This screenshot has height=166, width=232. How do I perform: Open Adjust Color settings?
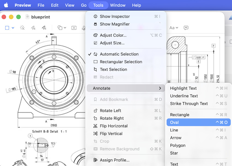tap(113, 35)
